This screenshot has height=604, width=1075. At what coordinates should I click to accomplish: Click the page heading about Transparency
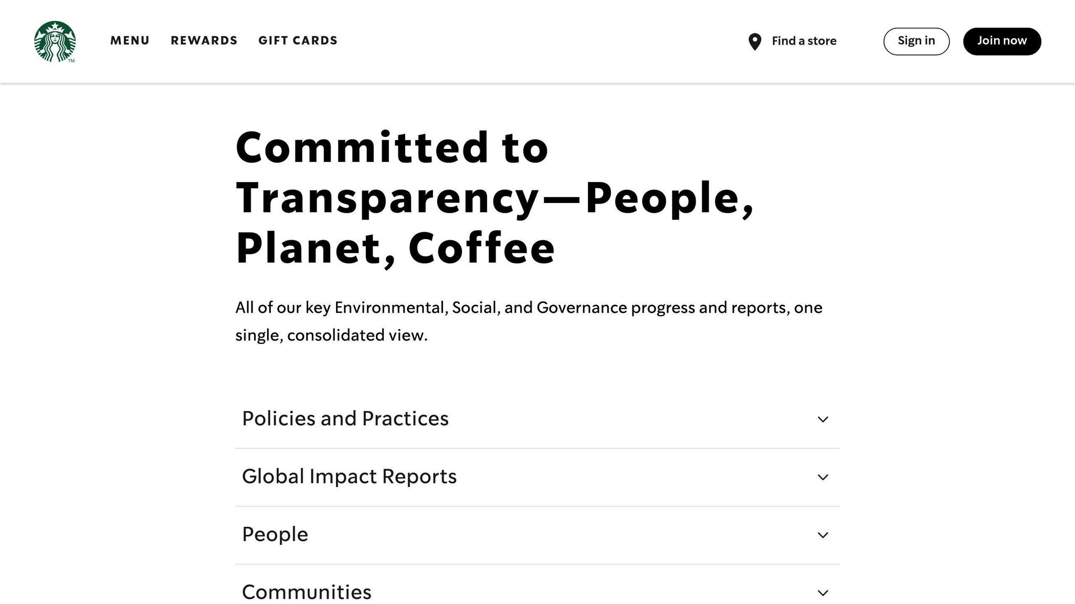[x=494, y=198]
